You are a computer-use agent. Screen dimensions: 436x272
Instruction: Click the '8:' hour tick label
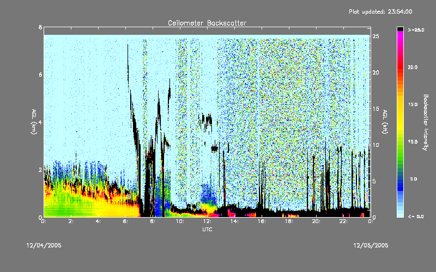pyautogui.click(x=153, y=221)
